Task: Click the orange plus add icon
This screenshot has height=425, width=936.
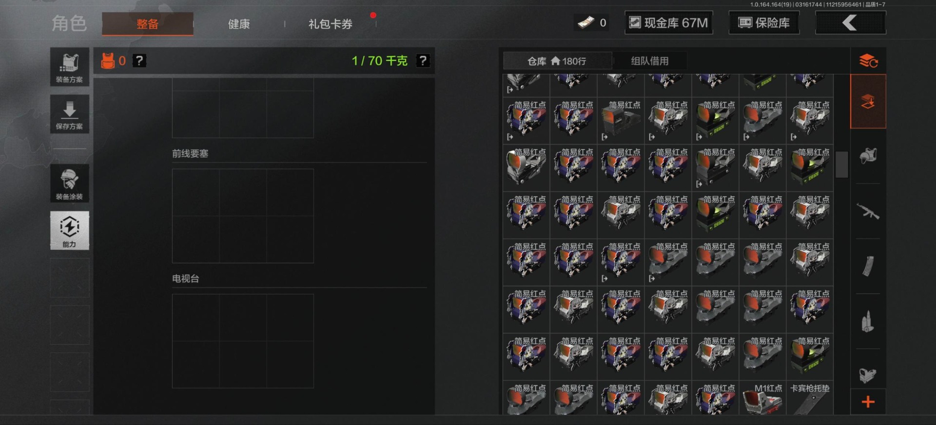Action: pos(868,402)
